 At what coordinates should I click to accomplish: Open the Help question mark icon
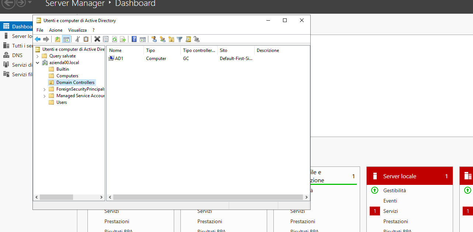134,39
